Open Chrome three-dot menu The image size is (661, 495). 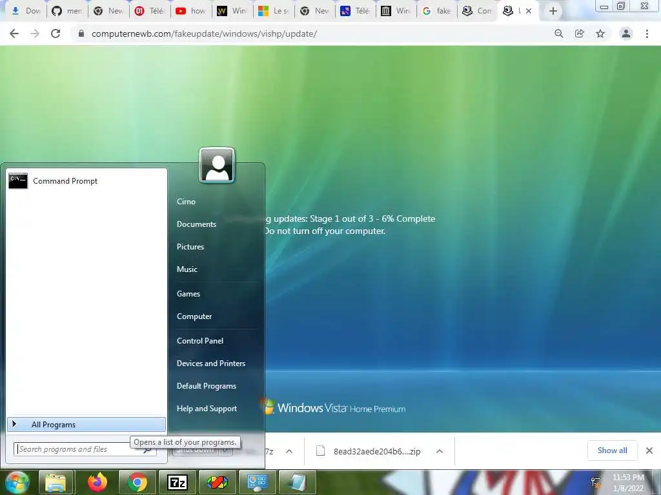pyautogui.click(x=647, y=34)
